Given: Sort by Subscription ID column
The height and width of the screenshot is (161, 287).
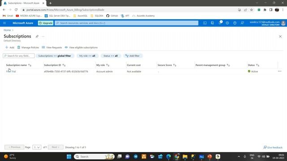Looking at the screenshot, I should click(x=55, y=65).
